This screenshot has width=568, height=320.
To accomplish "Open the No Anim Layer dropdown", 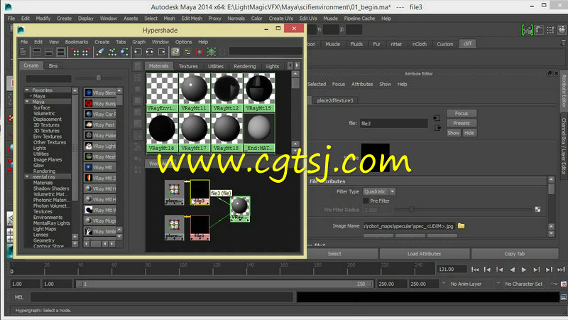I will pos(444,284).
